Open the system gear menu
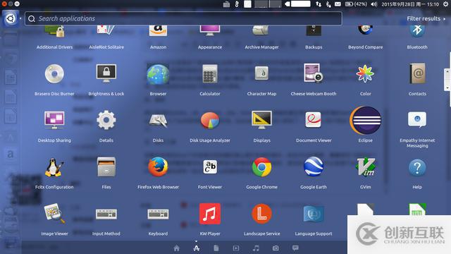Image resolution: width=451 pixels, height=254 pixels. tap(445, 4)
